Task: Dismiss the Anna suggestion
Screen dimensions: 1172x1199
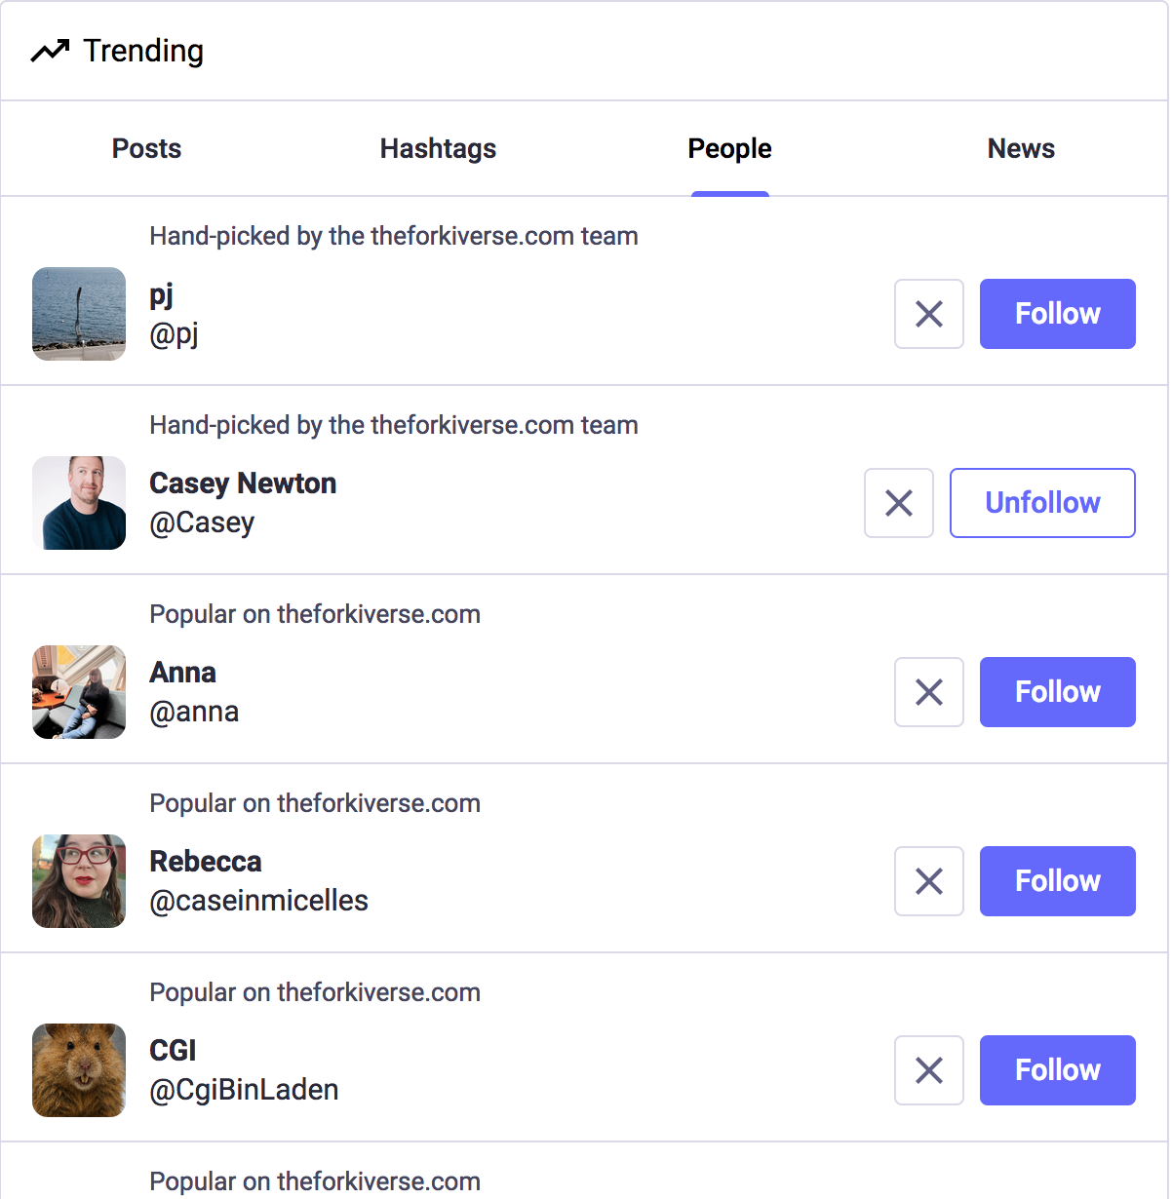Action: coord(928,692)
